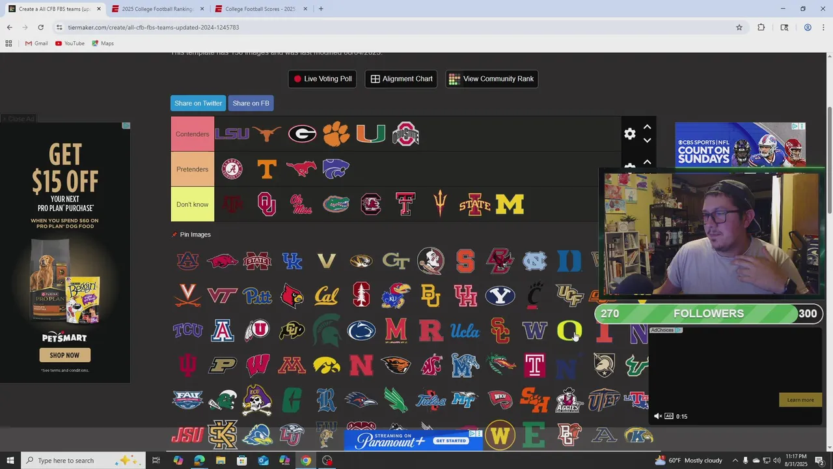Click the address bar URL
The image size is (833, 469).
coord(154,27)
